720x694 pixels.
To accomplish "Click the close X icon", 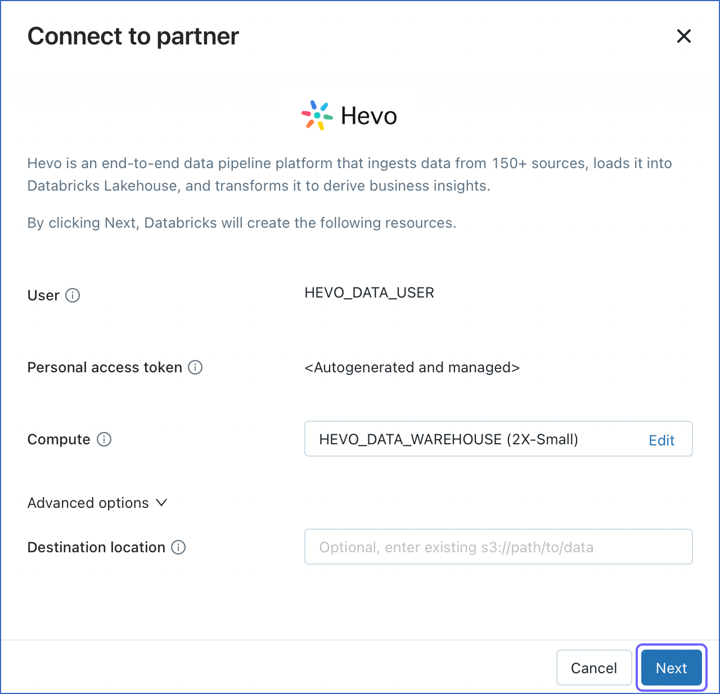I will 683,35.
